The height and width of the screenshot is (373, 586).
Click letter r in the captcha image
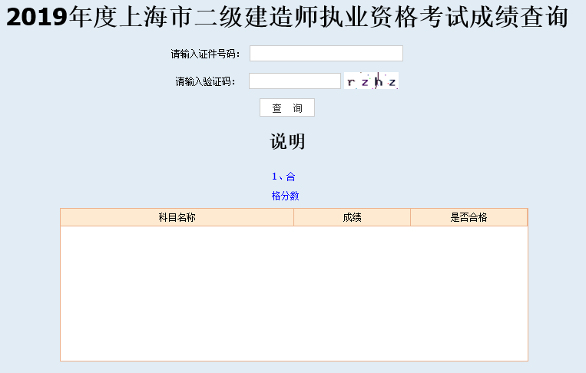[x=351, y=82]
